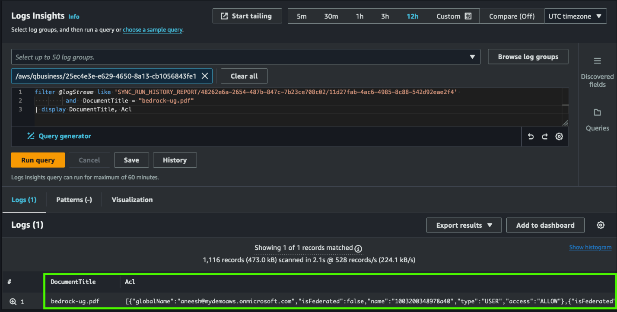Switch to the Patterns tab

click(x=74, y=200)
